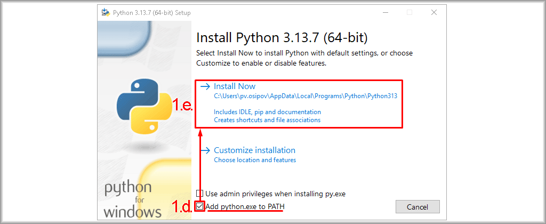The image size is (546, 224).
Task: Toggle the Add python.exe to PATH checkbox
Action: click(x=200, y=206)
